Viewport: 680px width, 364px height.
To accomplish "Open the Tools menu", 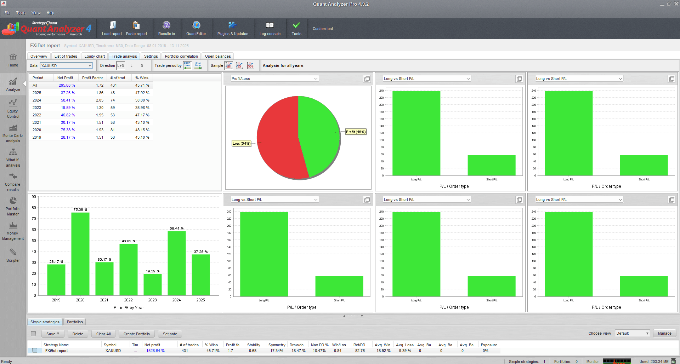I will (x=21, y=13).
